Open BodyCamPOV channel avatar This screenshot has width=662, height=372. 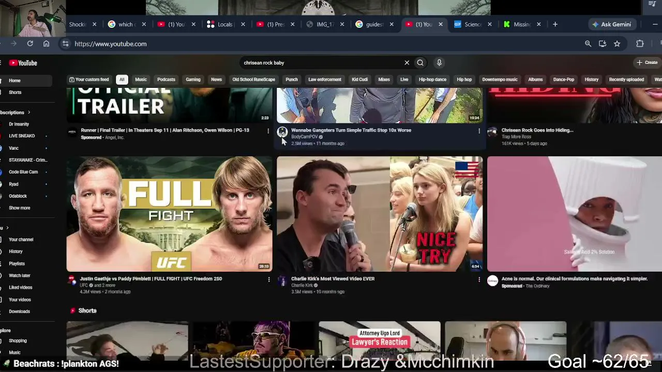pyautogui.click(x=282, y=133)
